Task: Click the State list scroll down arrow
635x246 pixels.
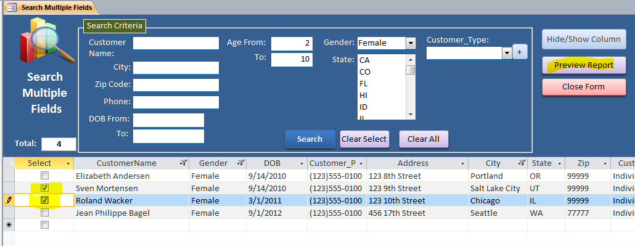Action: click(x=411, y=115)
